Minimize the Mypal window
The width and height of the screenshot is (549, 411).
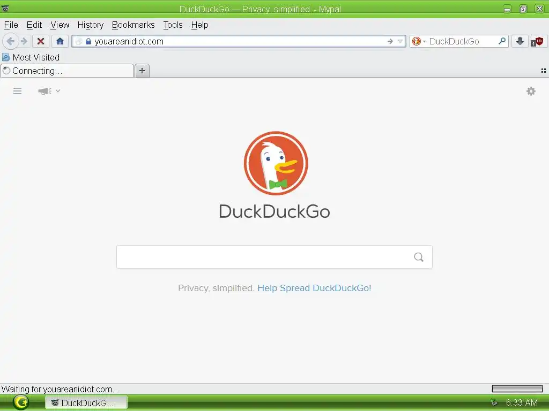click(x=507, y=9)
